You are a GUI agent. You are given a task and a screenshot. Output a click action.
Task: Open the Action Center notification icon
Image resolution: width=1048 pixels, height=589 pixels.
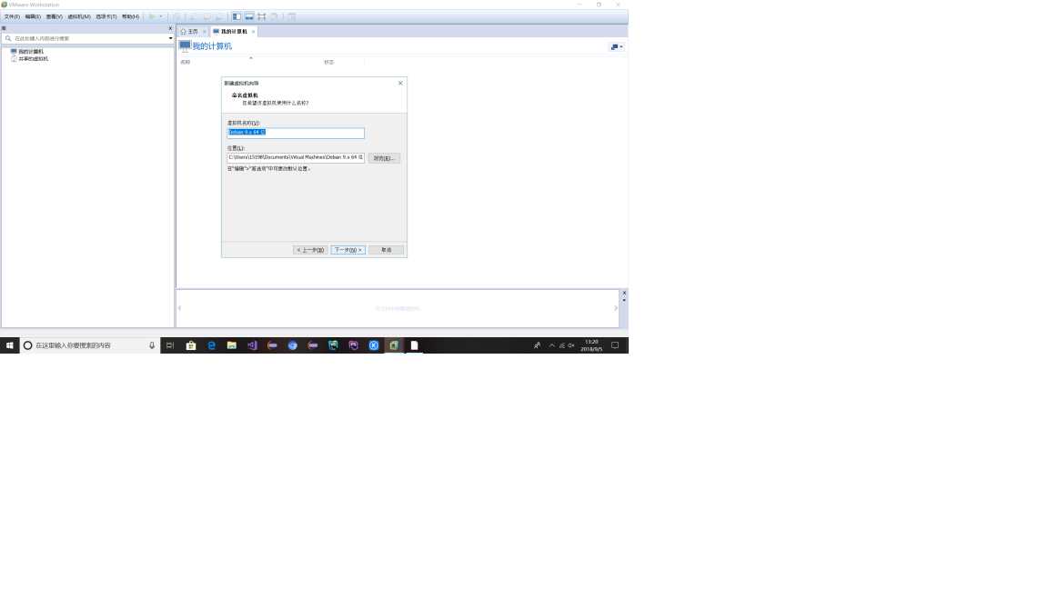pyautogui.click(x=615, y=345)
